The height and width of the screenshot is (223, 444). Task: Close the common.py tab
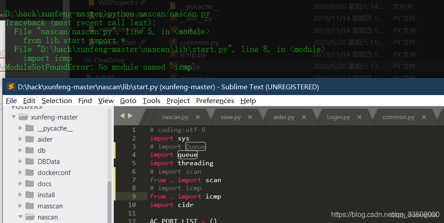424,117
